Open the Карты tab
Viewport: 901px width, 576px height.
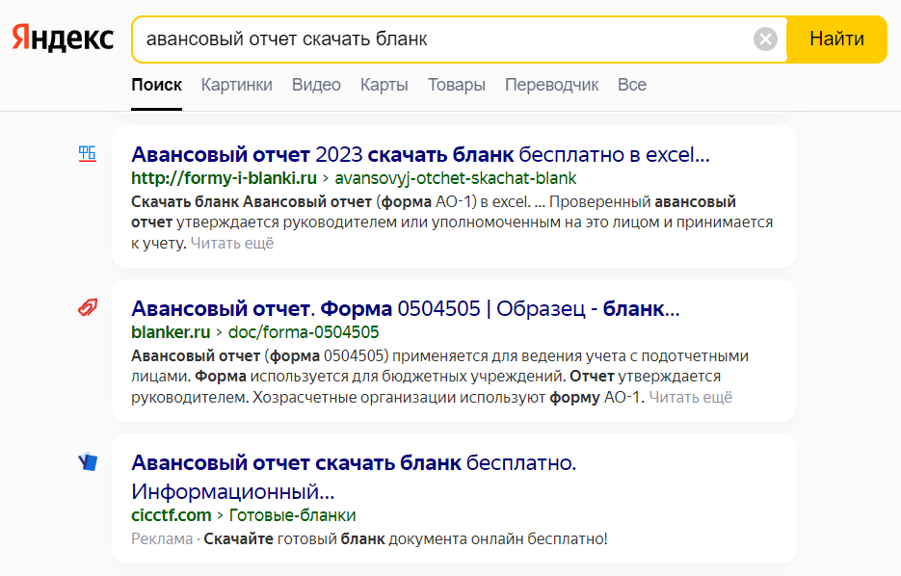384,85
